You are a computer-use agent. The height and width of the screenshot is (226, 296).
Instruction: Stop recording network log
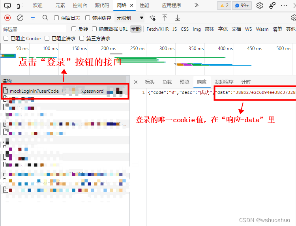click(7, 18)
